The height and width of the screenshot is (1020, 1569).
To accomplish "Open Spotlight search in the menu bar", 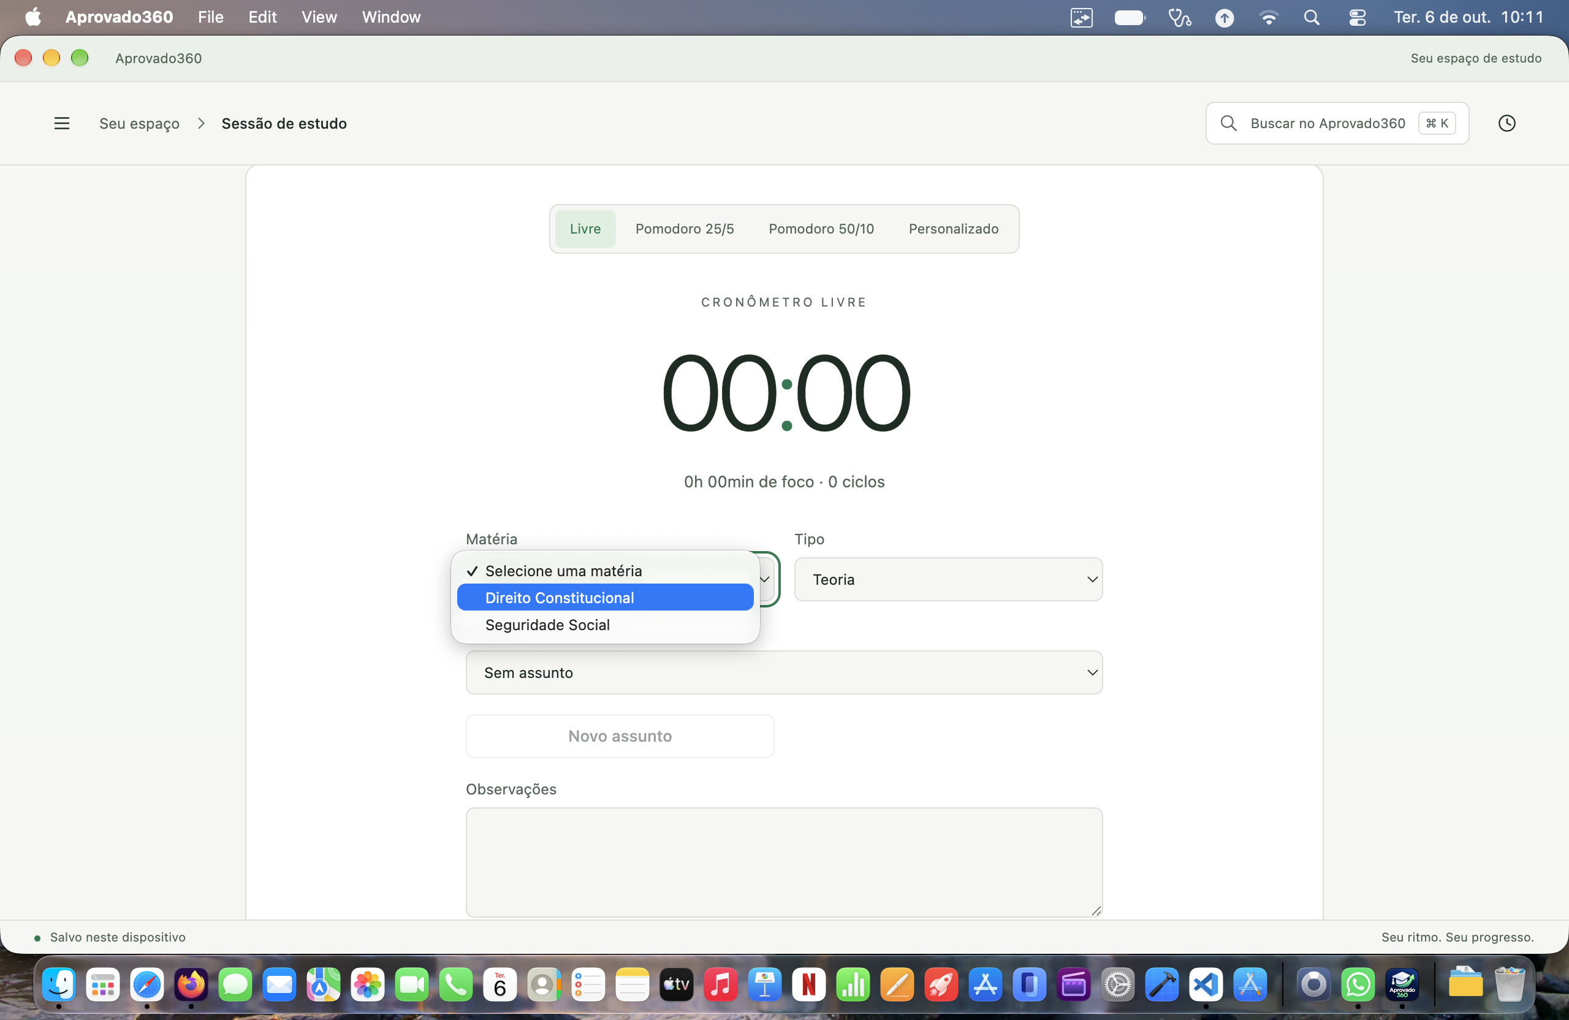I will [1311, 17].
